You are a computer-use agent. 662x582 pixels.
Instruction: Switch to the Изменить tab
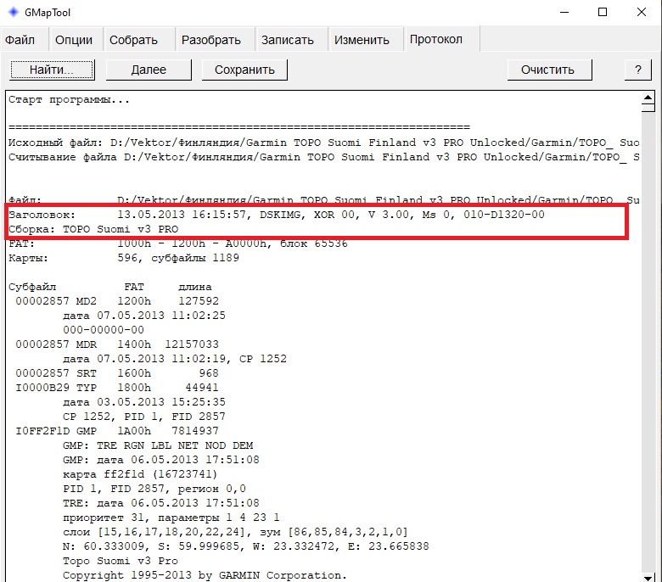point(362,40)
